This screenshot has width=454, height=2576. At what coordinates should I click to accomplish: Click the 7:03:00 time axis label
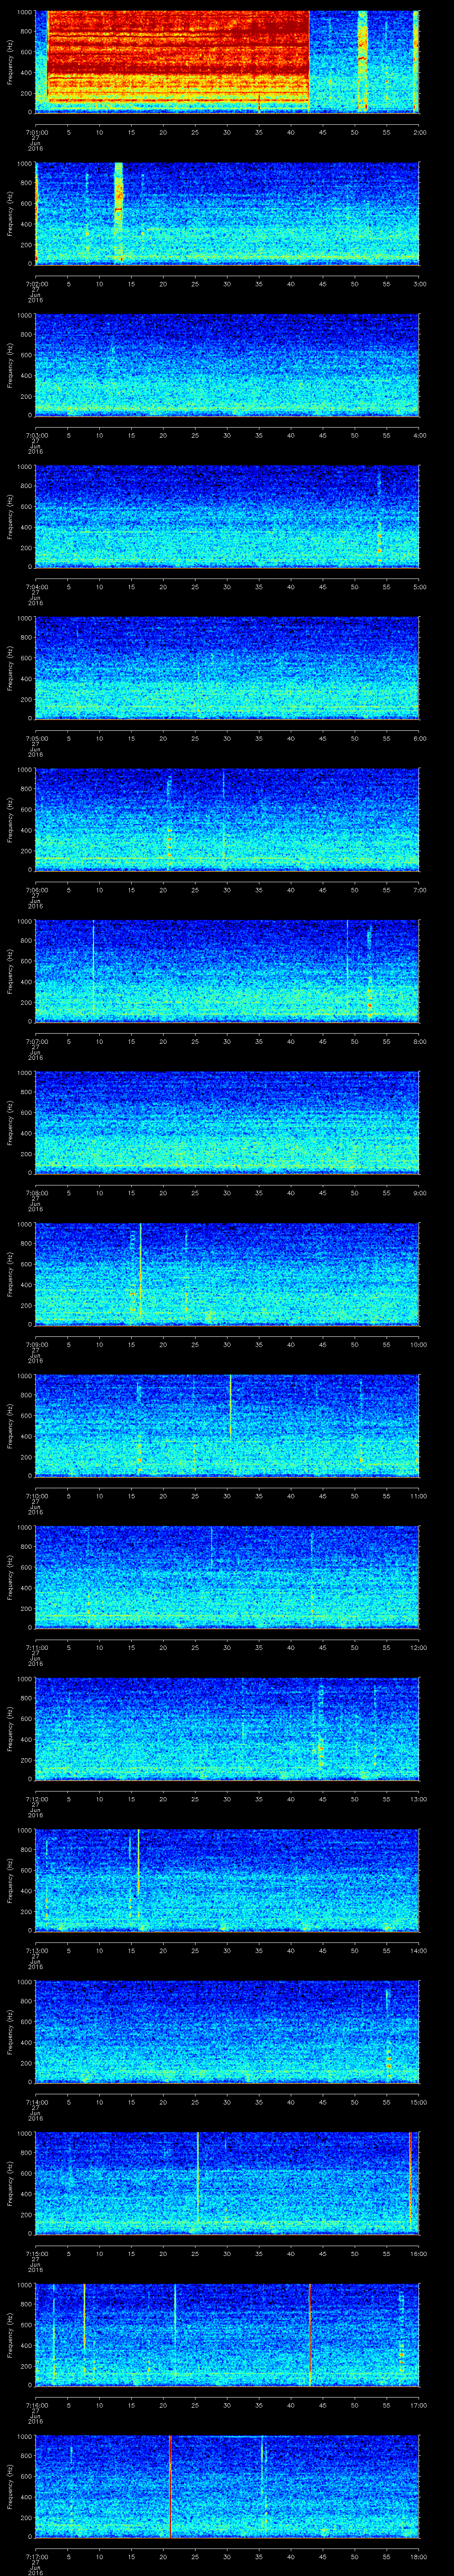[36, 435]
